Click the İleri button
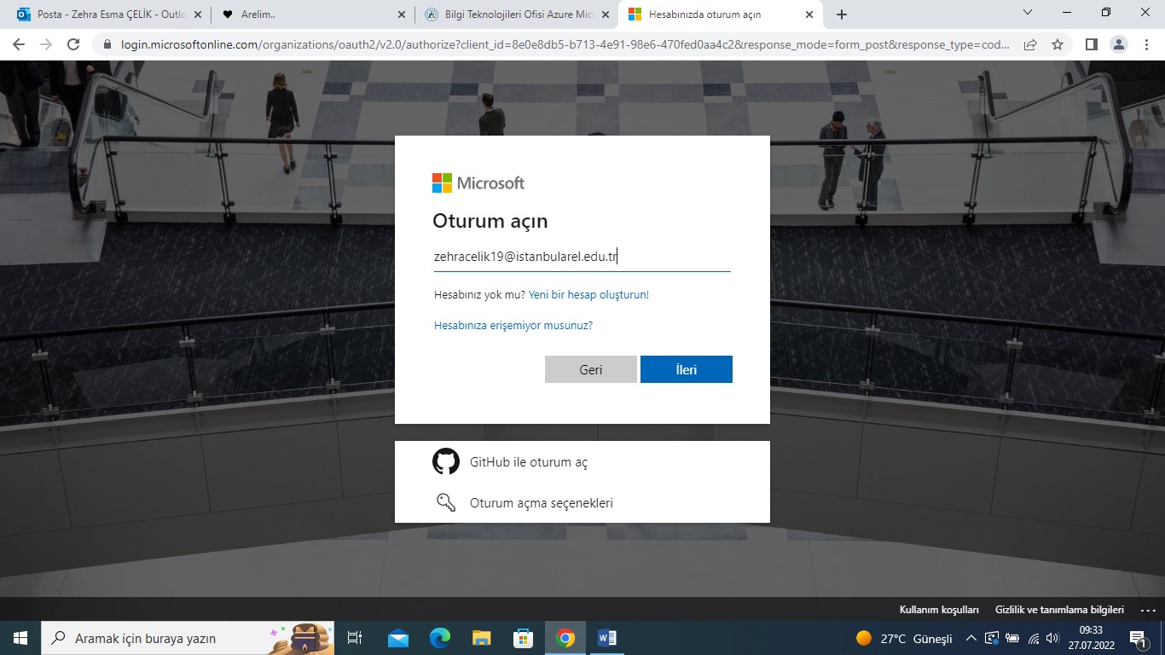The height and width of the screenshot is (655, 1165). (687, 369)
